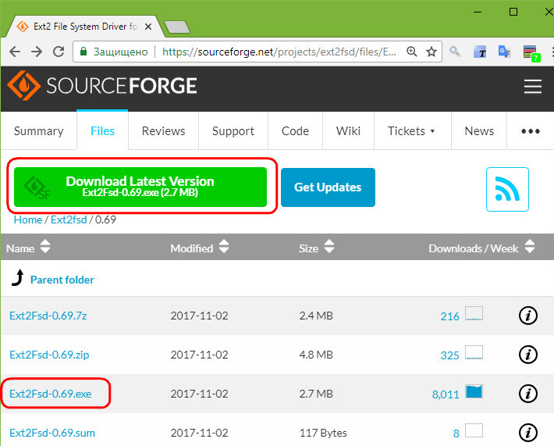Image resolution: width=554 pixels, height=446 pixels.
Task: Open info icon for Ext2Fsd-0.69.sum
Action: point(527,432)
